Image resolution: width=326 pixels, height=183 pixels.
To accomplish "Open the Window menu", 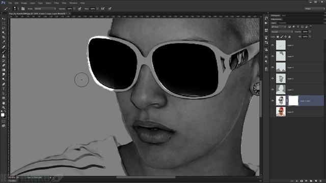I will coord(73,3).
